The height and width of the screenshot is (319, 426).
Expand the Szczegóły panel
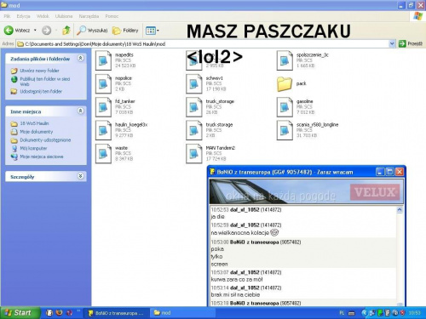[81, 176]
